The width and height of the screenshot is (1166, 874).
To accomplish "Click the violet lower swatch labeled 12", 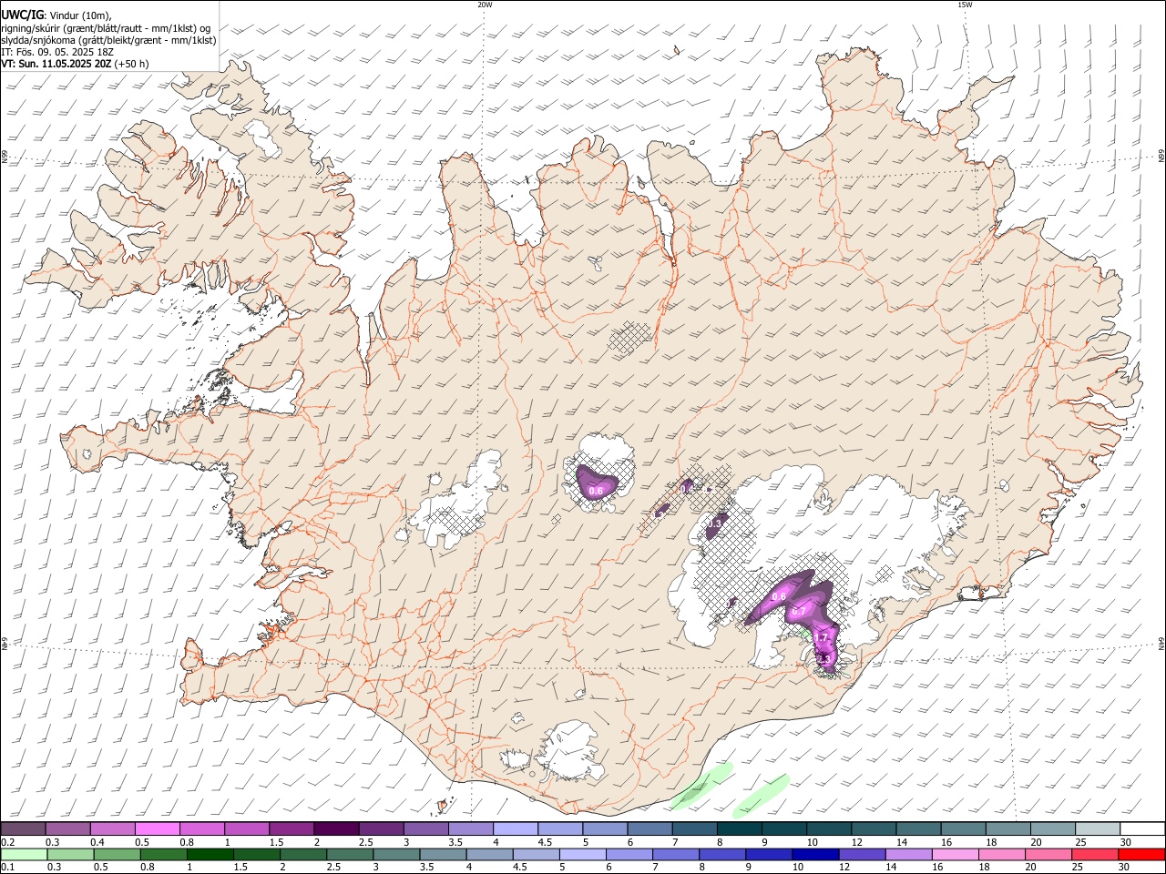I will coord(863,854).
